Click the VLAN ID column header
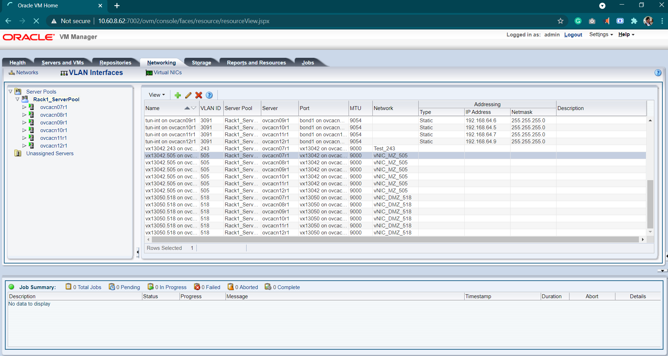Image resolution: width=668 pixels, height=356 pixels. [x=211, y=108]
